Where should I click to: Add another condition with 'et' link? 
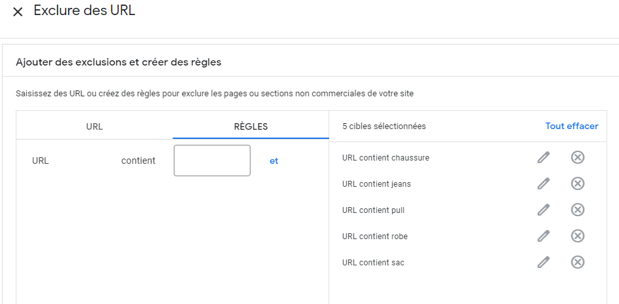pyautogui.click(x=273, y=161)
